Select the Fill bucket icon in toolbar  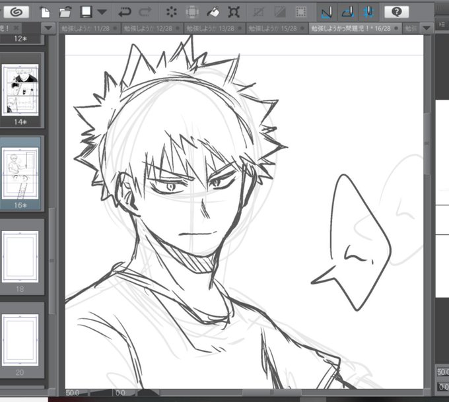[213, 13]
